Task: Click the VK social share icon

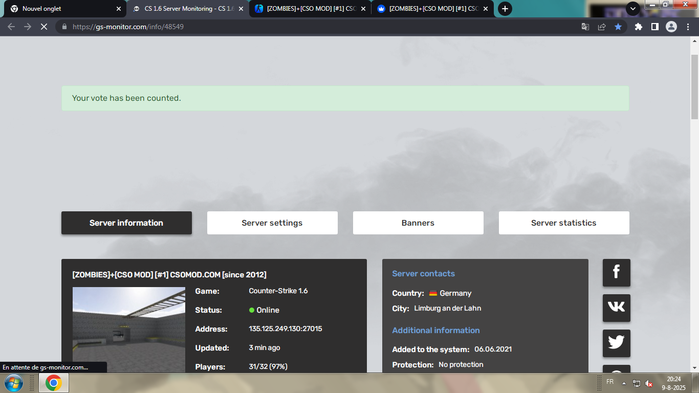Action: (616, 308)
